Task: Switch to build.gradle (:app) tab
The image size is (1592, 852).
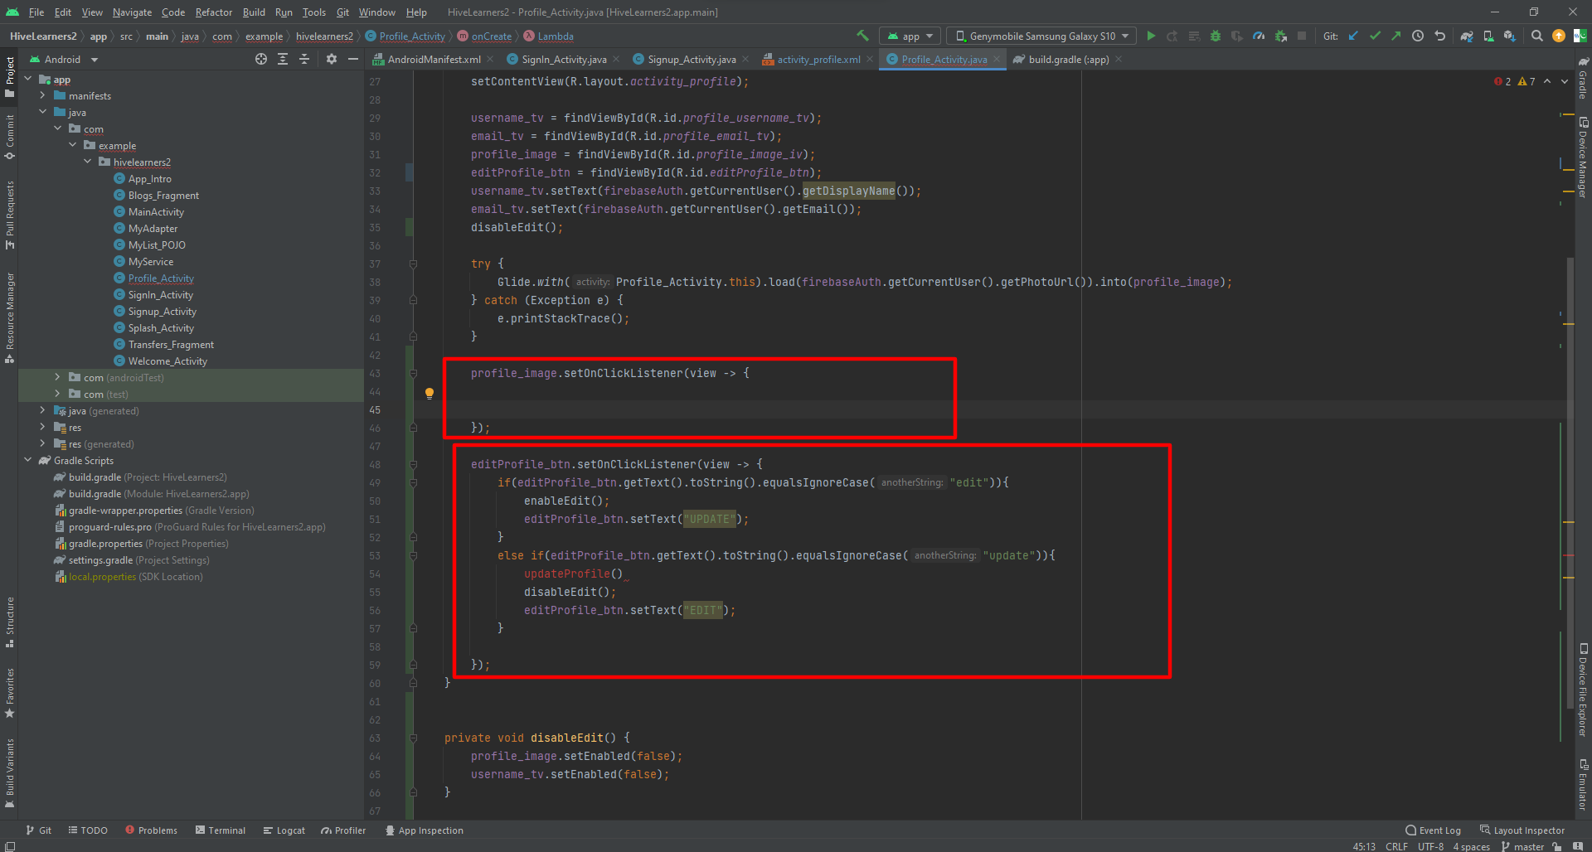Action: pyautogui.click(x=1068, y=59)
